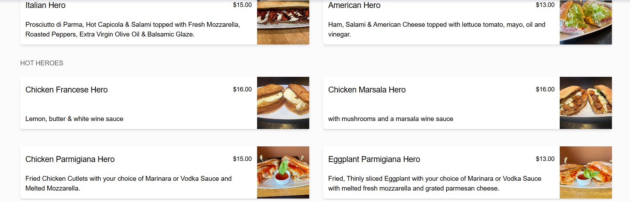View the Chicken Marsala Hero photo
Viewport: 630px width, 202px height.
[585, 103]
